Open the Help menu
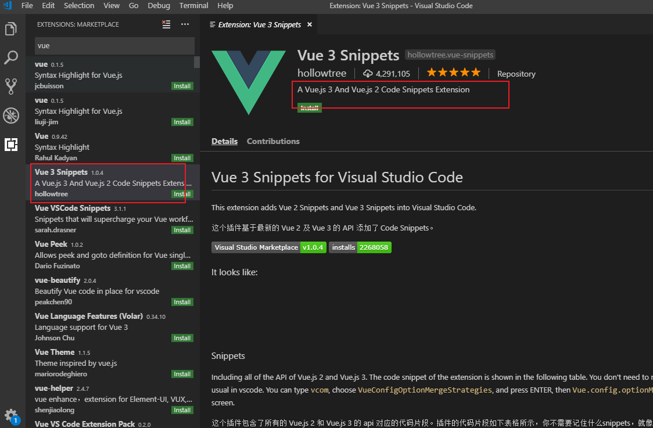 point(225,5)
